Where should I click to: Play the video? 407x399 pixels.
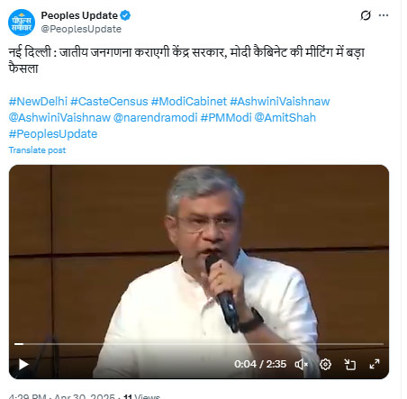coord(23,365)
